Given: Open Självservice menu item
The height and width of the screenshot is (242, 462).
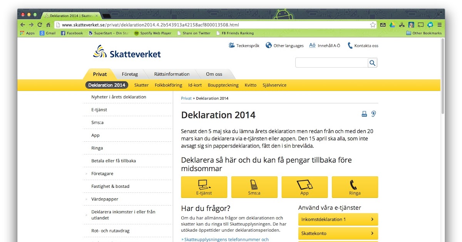Looking at the screenshot, I should point(275,85).
